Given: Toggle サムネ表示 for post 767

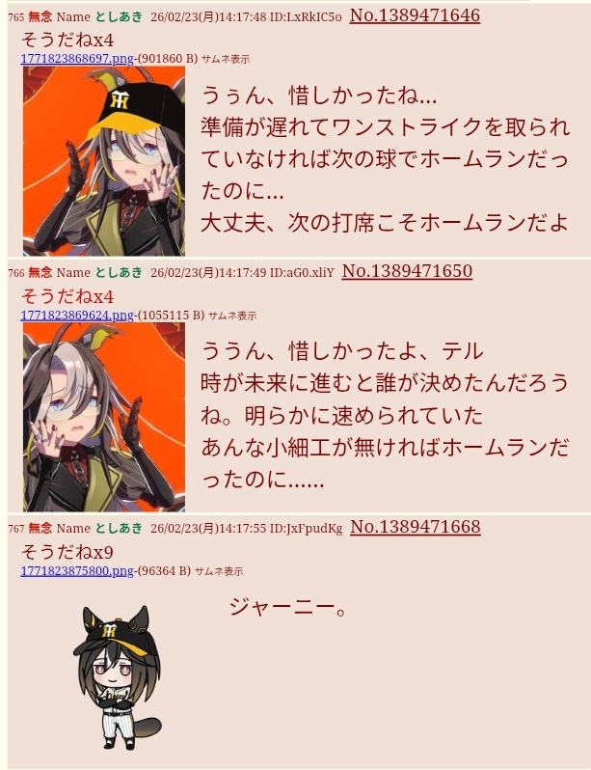Looking at the screenshot, I should pyautogui.click(x=219, y=571).
